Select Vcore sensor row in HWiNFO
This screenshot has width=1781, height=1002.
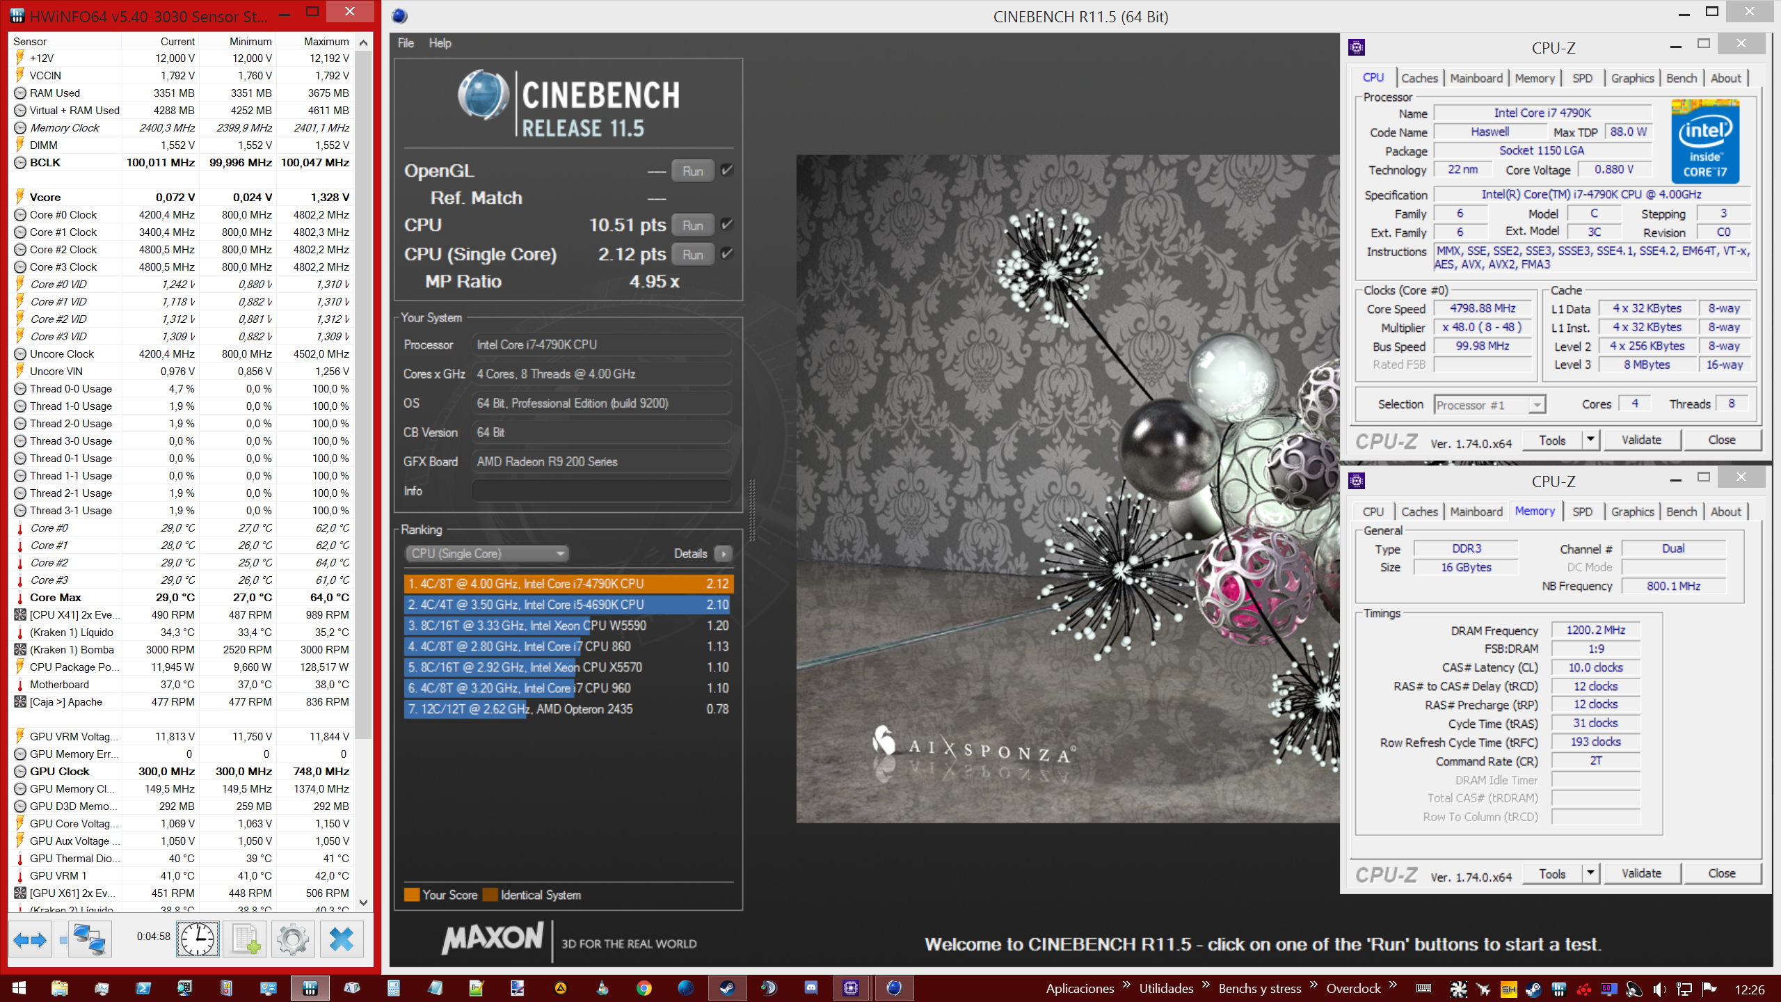182,198
